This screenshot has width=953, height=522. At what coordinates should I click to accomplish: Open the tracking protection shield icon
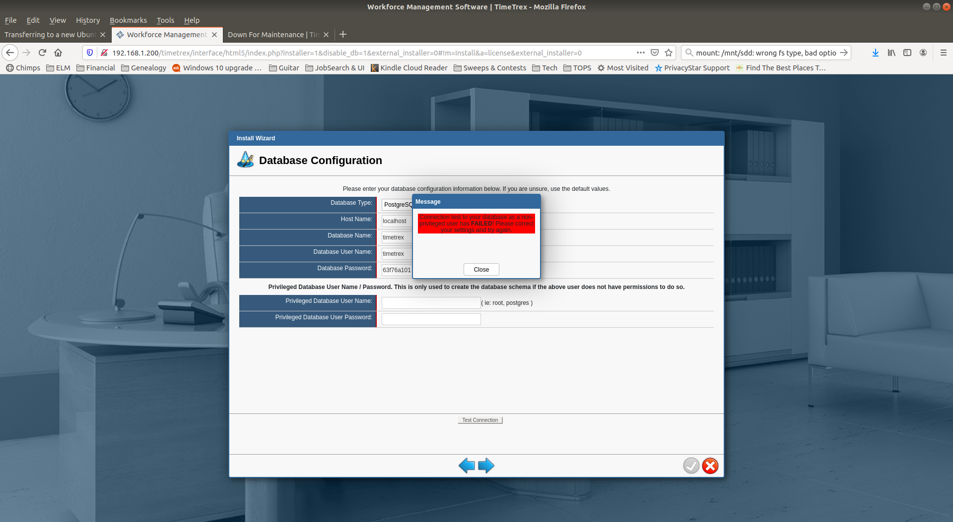click(90, 53)
